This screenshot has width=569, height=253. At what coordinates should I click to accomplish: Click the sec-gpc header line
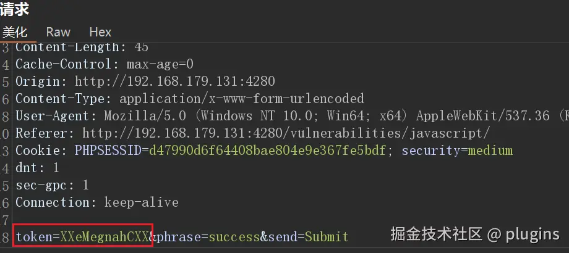[x=52, y=185]
